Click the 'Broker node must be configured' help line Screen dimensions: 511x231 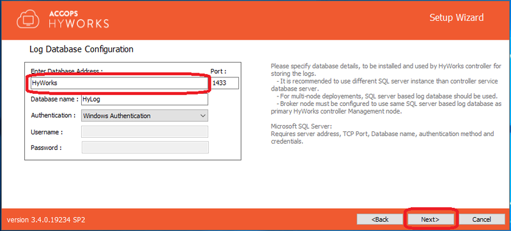[x=386, y=107]
